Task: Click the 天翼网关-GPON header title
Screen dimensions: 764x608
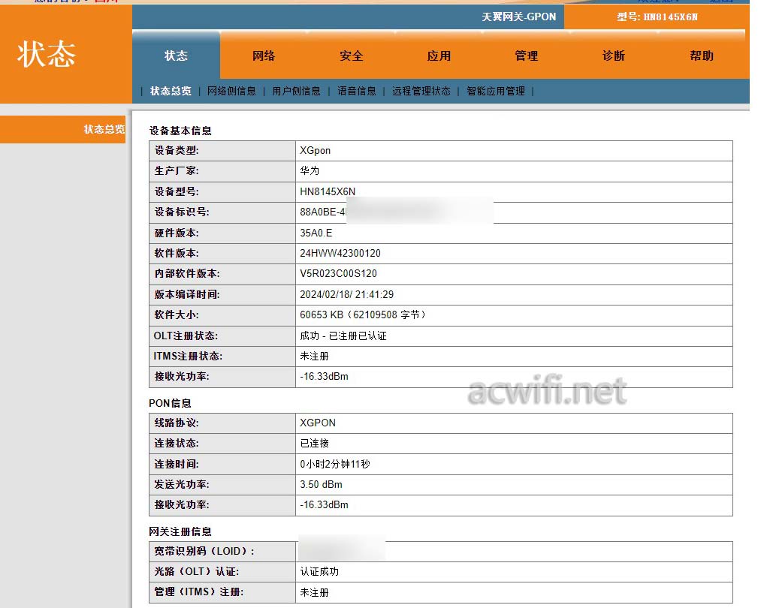Action: click(519, 17)
